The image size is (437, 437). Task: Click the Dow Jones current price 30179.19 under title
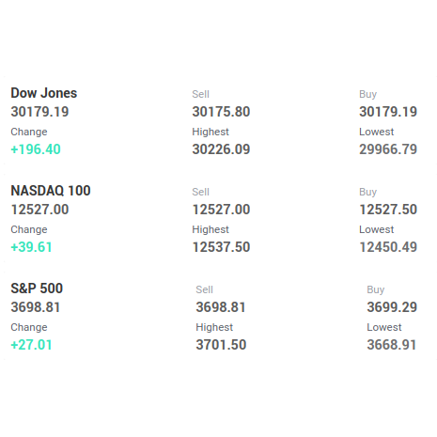click(39, 112)
